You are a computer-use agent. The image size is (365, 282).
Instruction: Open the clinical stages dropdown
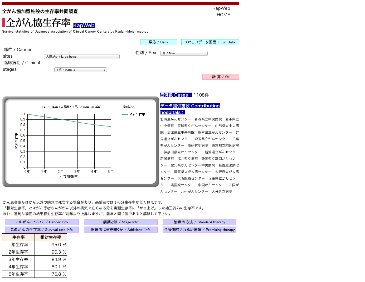coord(80,70)
